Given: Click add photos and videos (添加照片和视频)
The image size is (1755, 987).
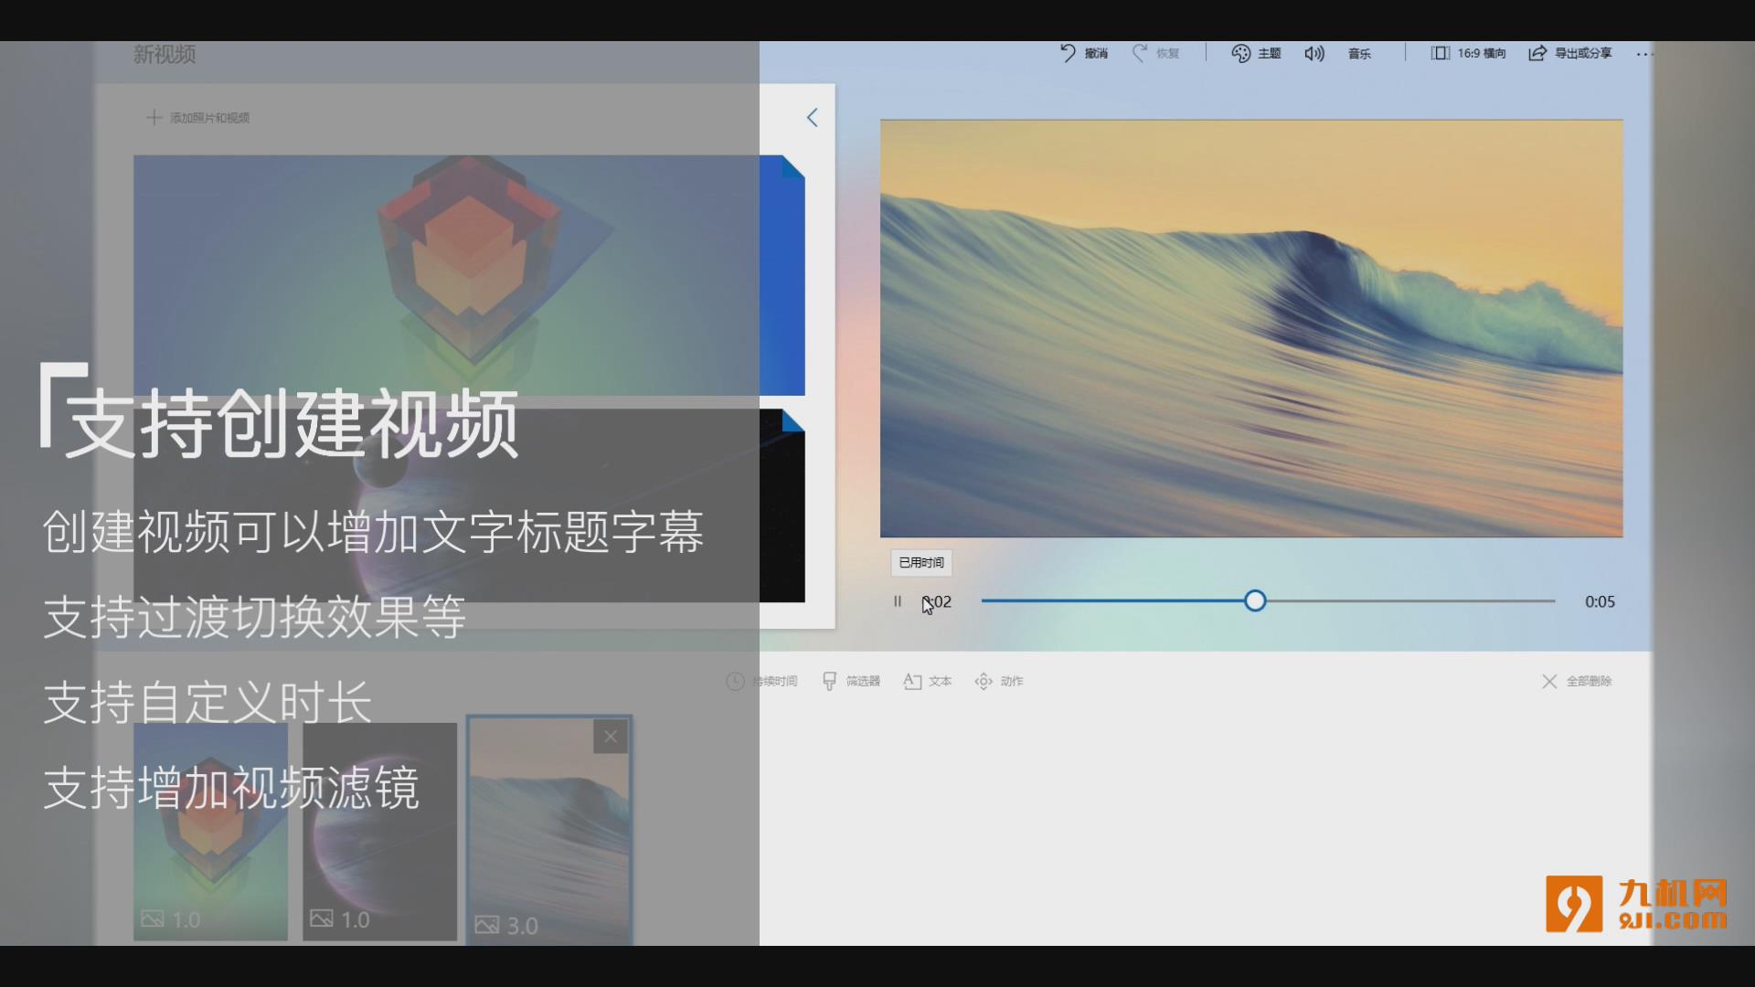Looking at the screenshot, I should click(x=198, y=117).
